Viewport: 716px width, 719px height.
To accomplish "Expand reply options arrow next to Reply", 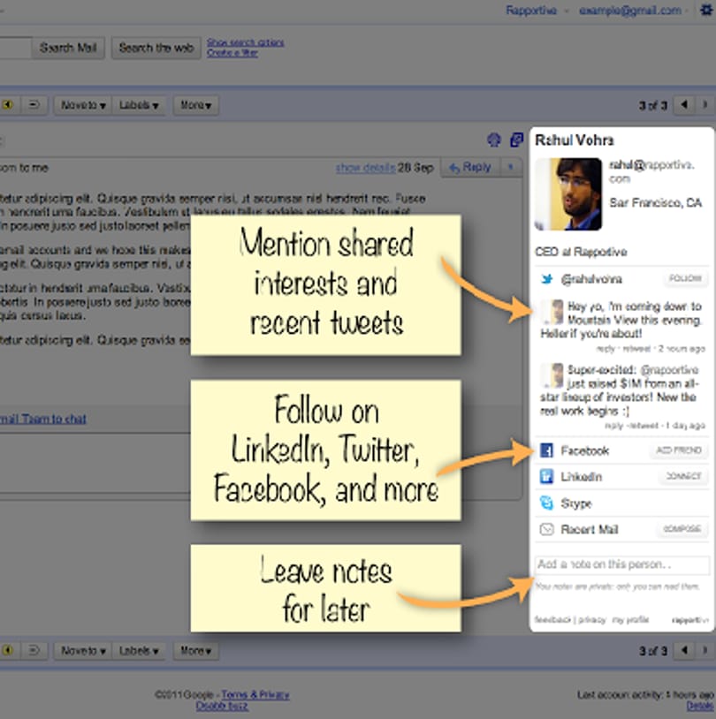I will click(x=511, y=167).
